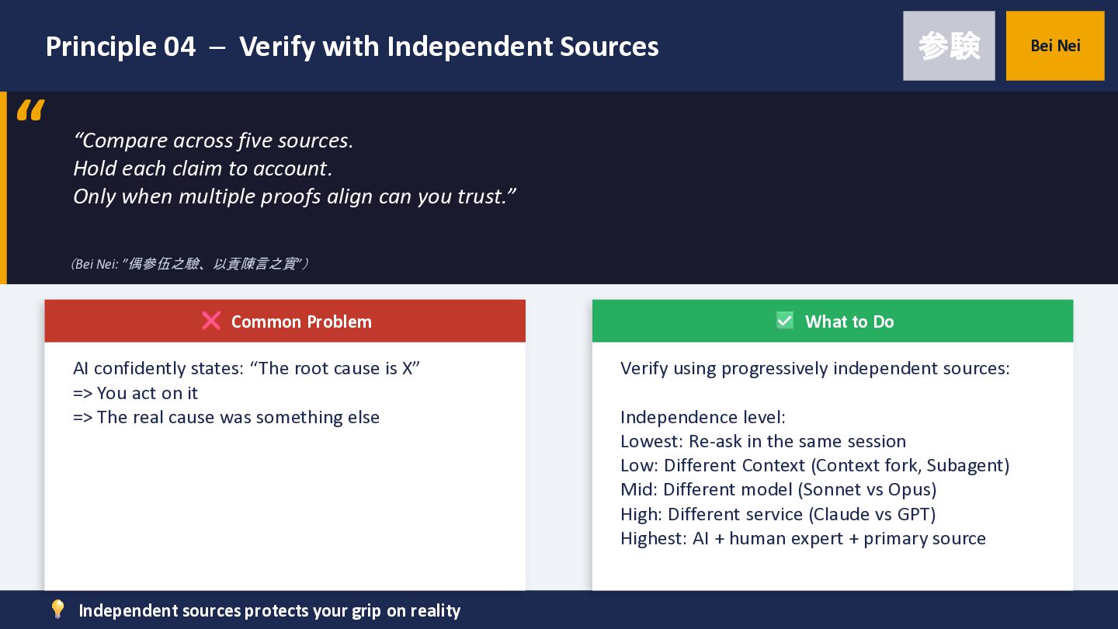Click the Lowest: Re-ask in same session line
This screenshot has height=629, width=1118.
762,441
